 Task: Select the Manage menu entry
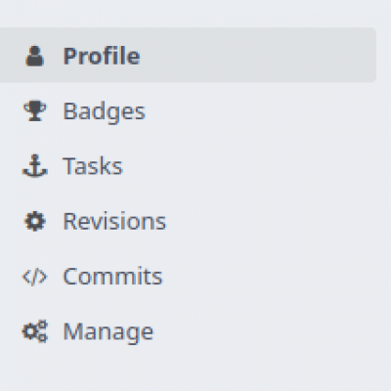188,331
